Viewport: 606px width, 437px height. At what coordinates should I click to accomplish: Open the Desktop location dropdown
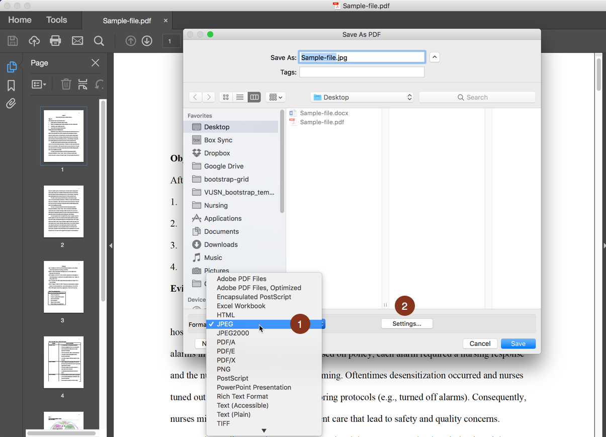362,97
